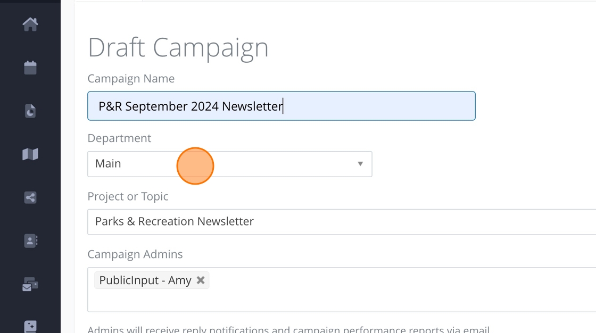
Task: Remove PublicInput - Amy from Campaign Admins
Action: (x=201, y=280)
